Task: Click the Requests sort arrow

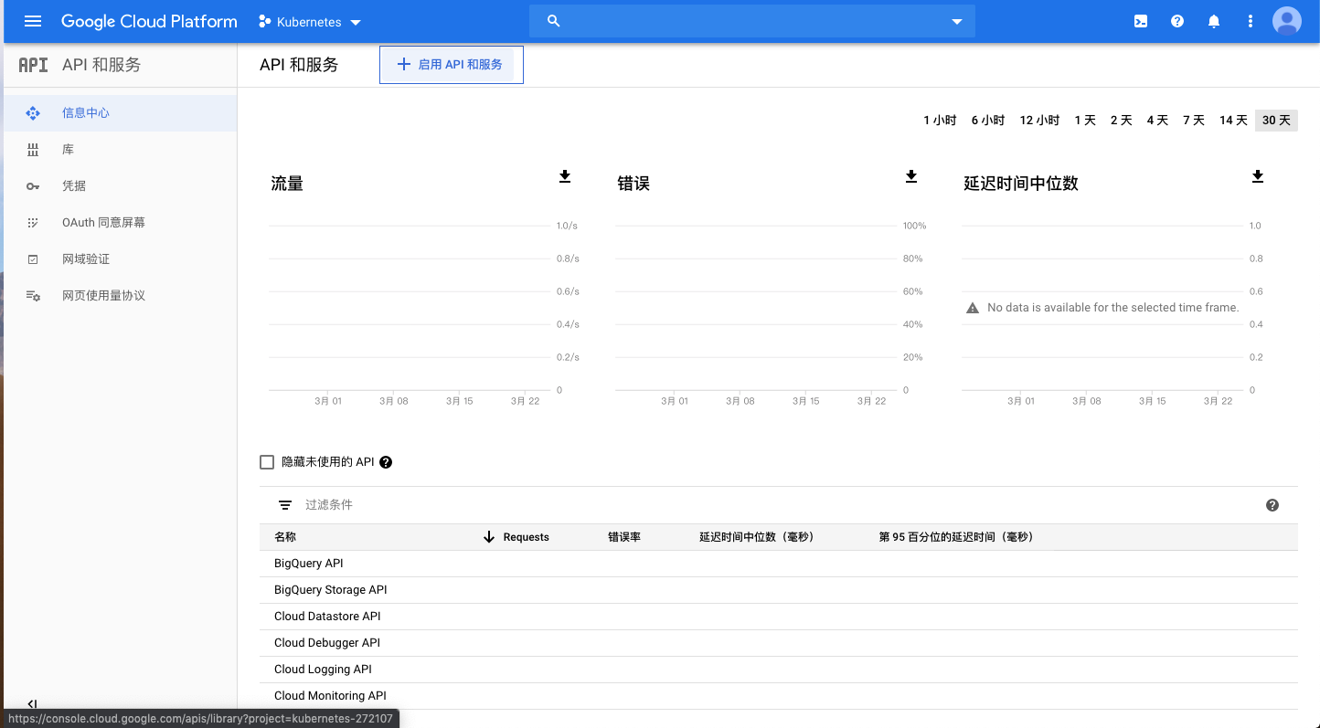Action: pos(489,537)
